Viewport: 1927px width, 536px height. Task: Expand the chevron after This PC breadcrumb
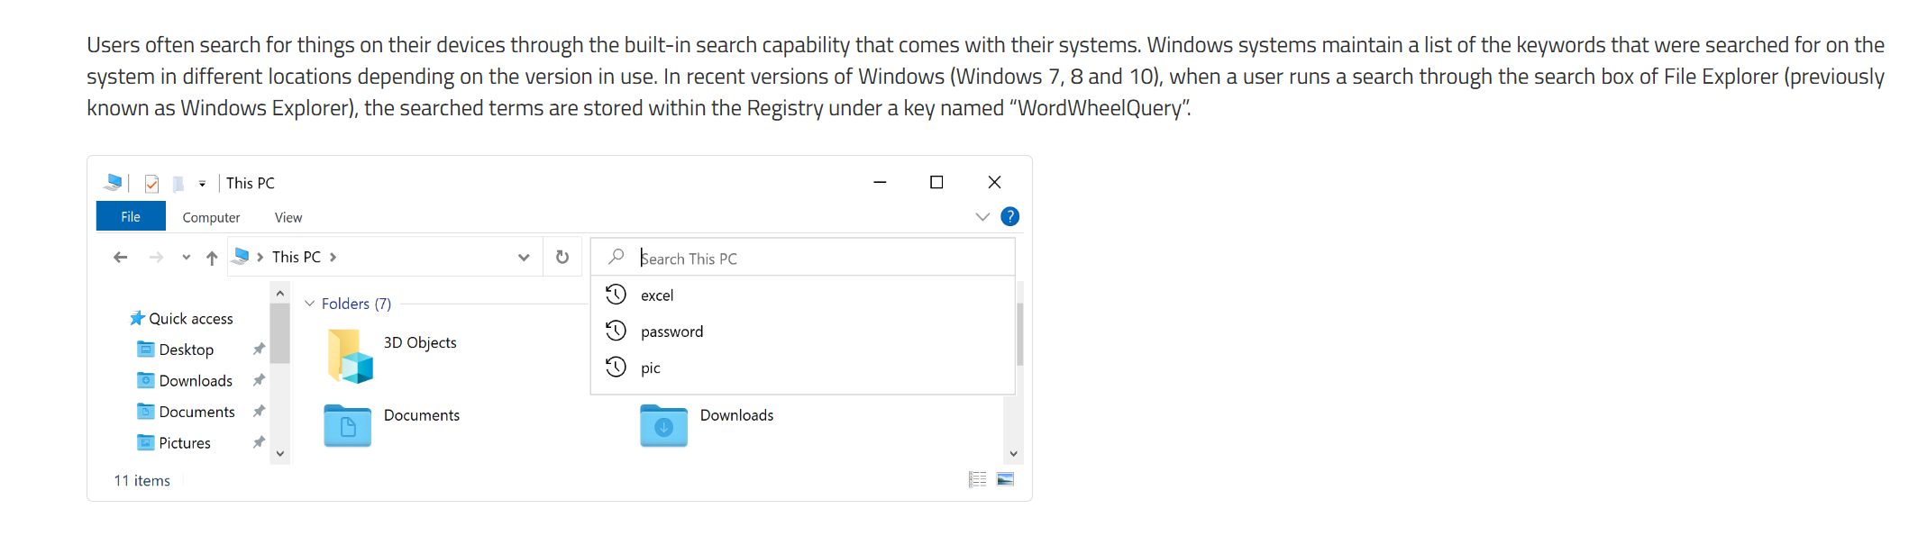pos(333,257)
